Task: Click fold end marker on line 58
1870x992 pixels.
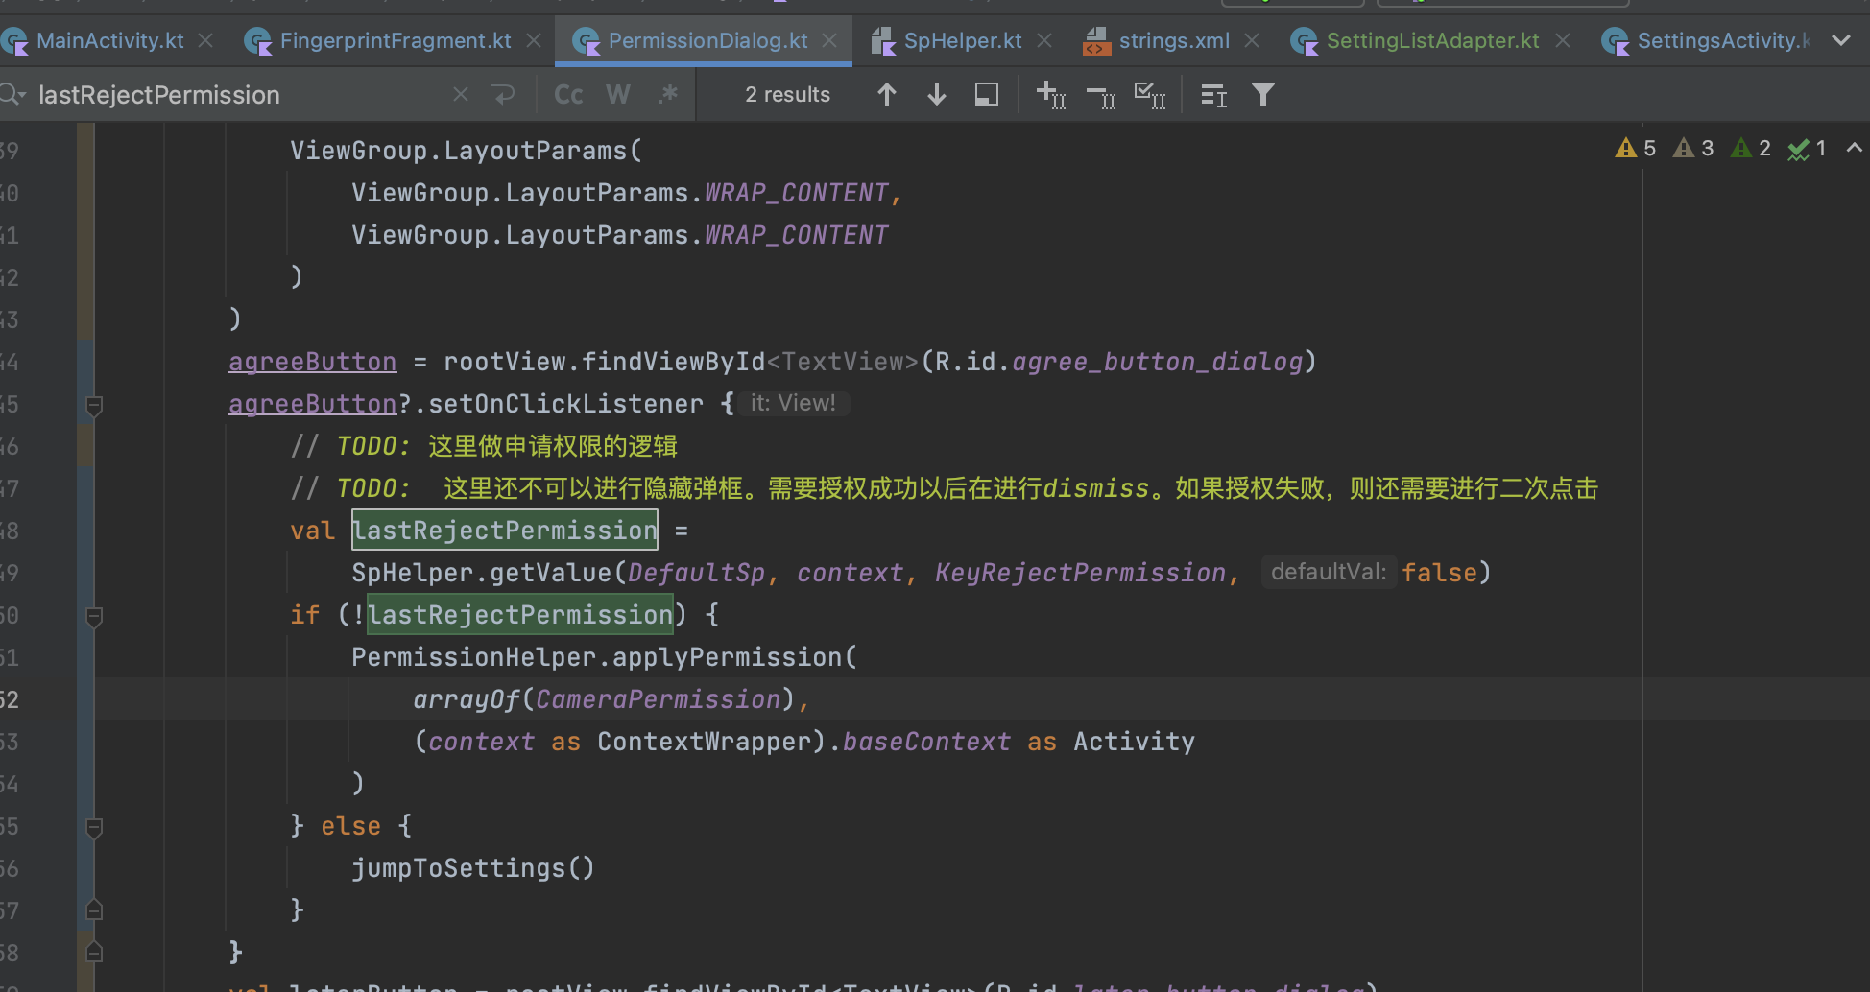Action: [94, 952]
